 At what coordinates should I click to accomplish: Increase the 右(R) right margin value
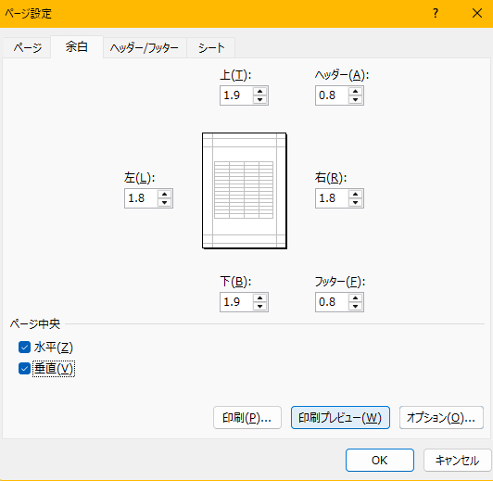click(355, 195)
